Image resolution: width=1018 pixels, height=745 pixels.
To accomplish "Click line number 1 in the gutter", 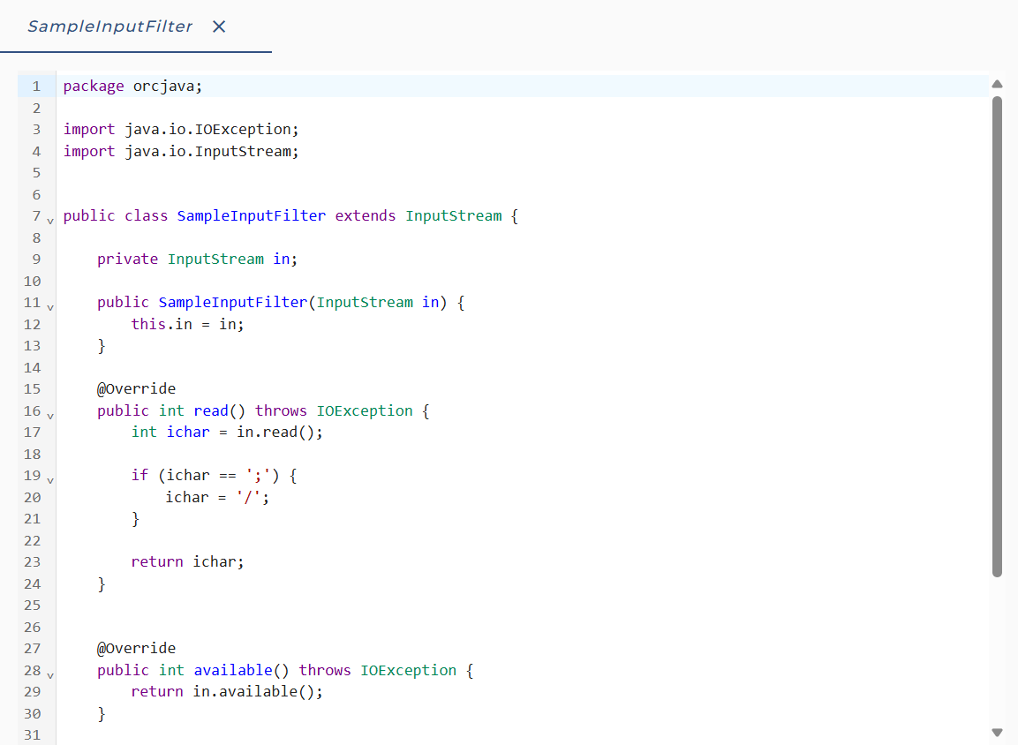I will [x=36, y=87].
